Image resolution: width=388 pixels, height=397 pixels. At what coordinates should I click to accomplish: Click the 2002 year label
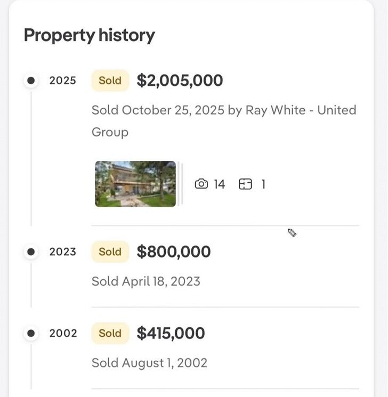pos(63,333)
